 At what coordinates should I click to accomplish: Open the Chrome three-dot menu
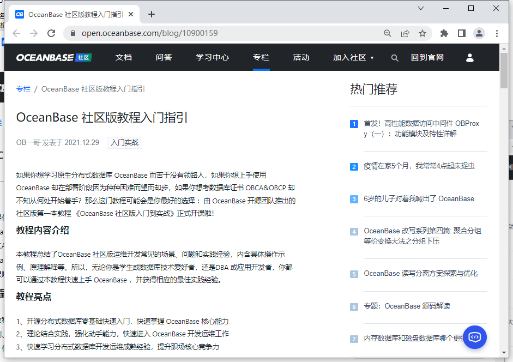click(x=497, y=33)
